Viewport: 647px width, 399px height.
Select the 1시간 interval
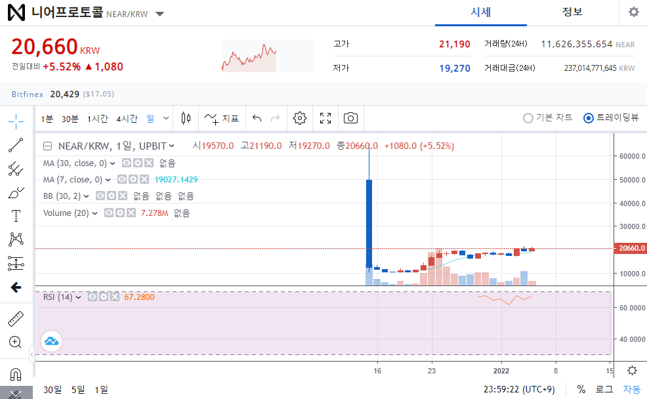coord(97,119)
